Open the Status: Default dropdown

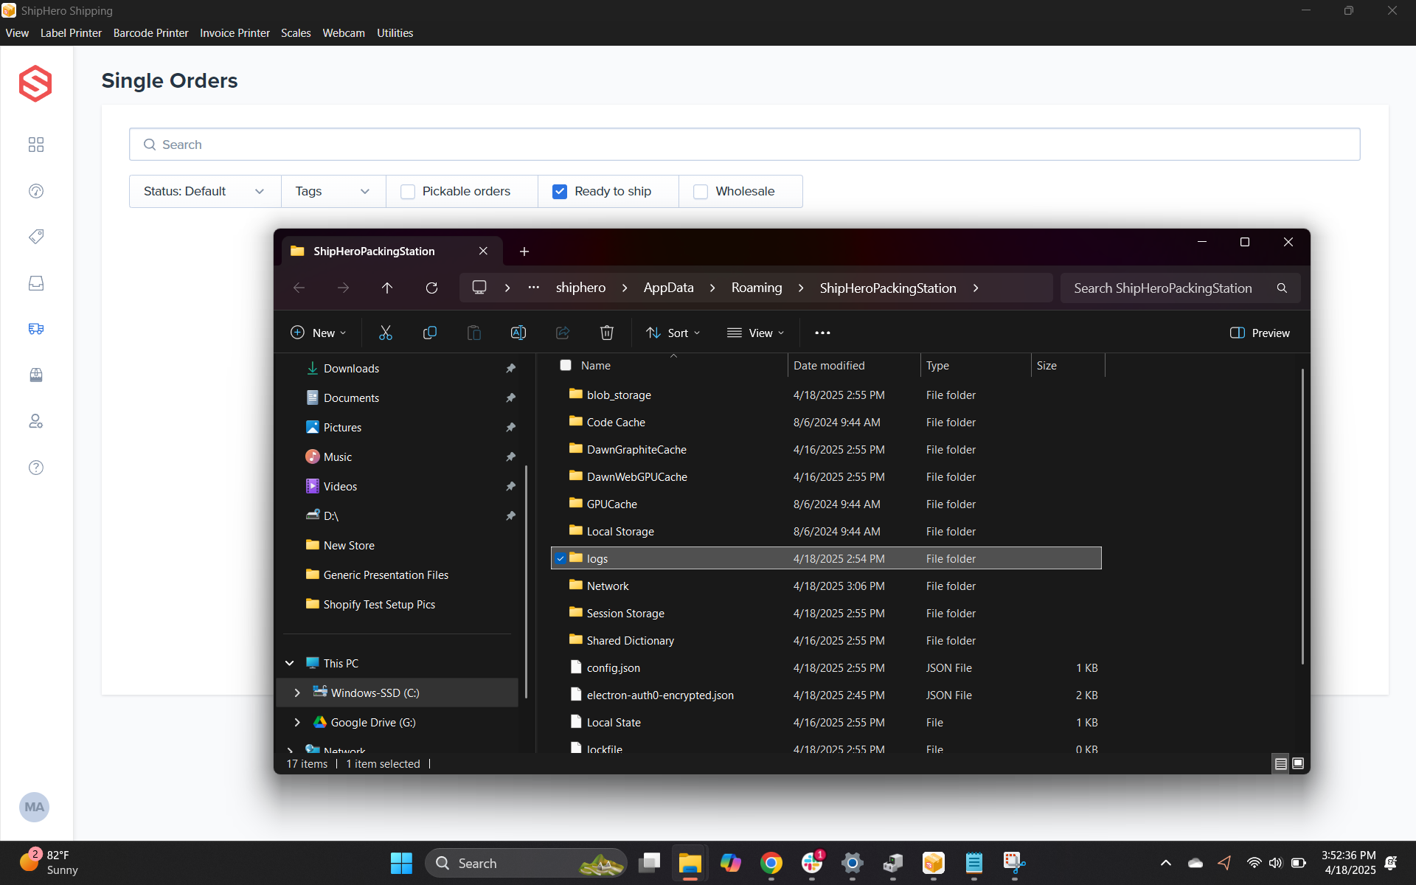[205, 191]
